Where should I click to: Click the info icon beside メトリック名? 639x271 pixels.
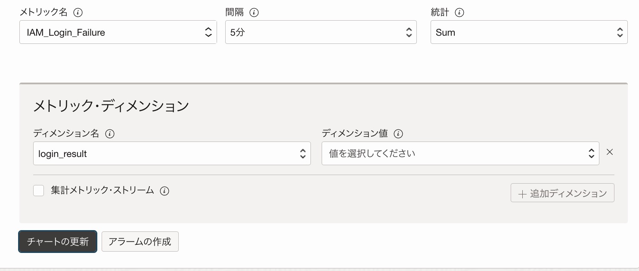78,12
